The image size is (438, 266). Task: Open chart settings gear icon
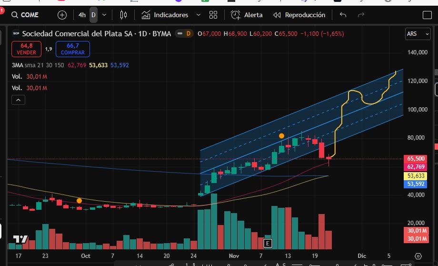pyautogui.click(x=418, y=256)
